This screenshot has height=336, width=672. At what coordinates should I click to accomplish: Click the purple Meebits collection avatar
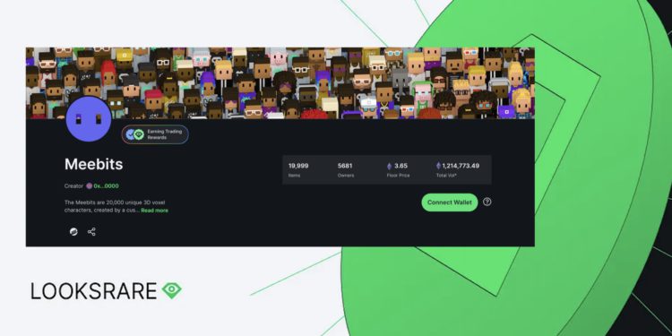89,119
